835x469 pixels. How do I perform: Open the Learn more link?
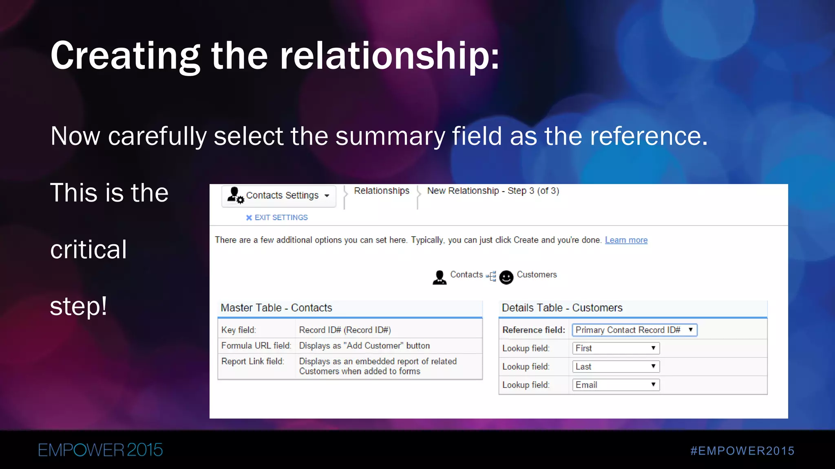tap(626, 240)
